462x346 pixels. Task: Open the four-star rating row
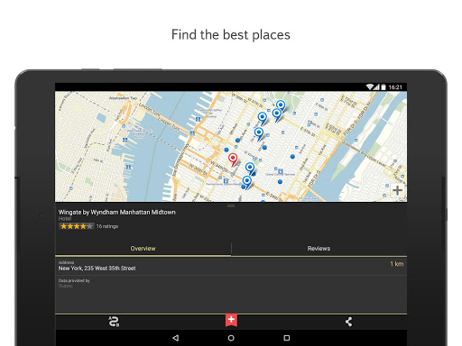pyautogui.click(x=77, y=226)
